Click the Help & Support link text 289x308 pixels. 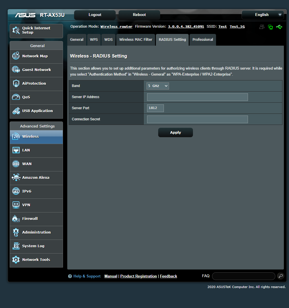point(87,276)
